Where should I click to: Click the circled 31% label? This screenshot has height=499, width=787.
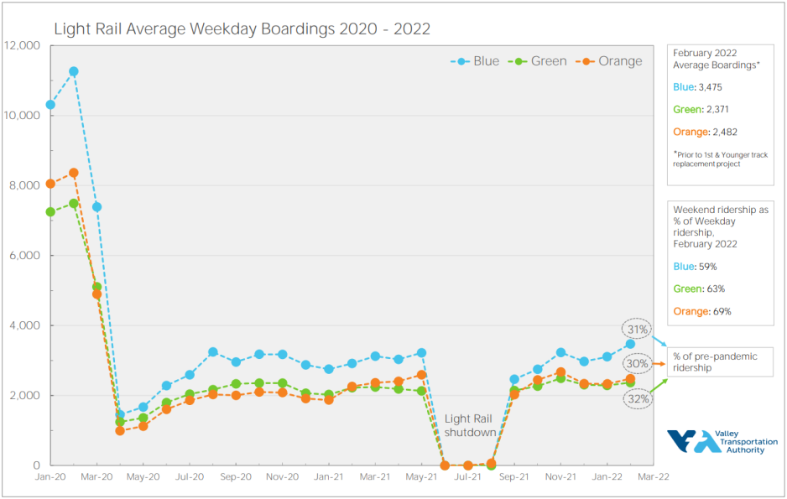click(x=637, y=330)
